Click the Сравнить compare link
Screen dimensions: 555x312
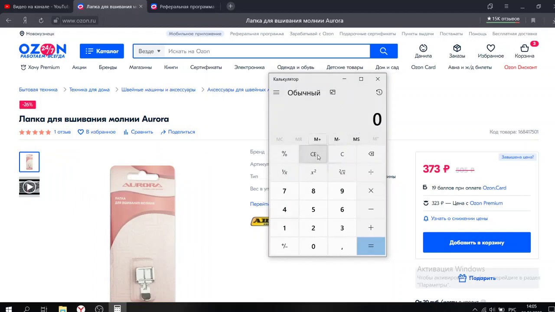click(138, 132)
